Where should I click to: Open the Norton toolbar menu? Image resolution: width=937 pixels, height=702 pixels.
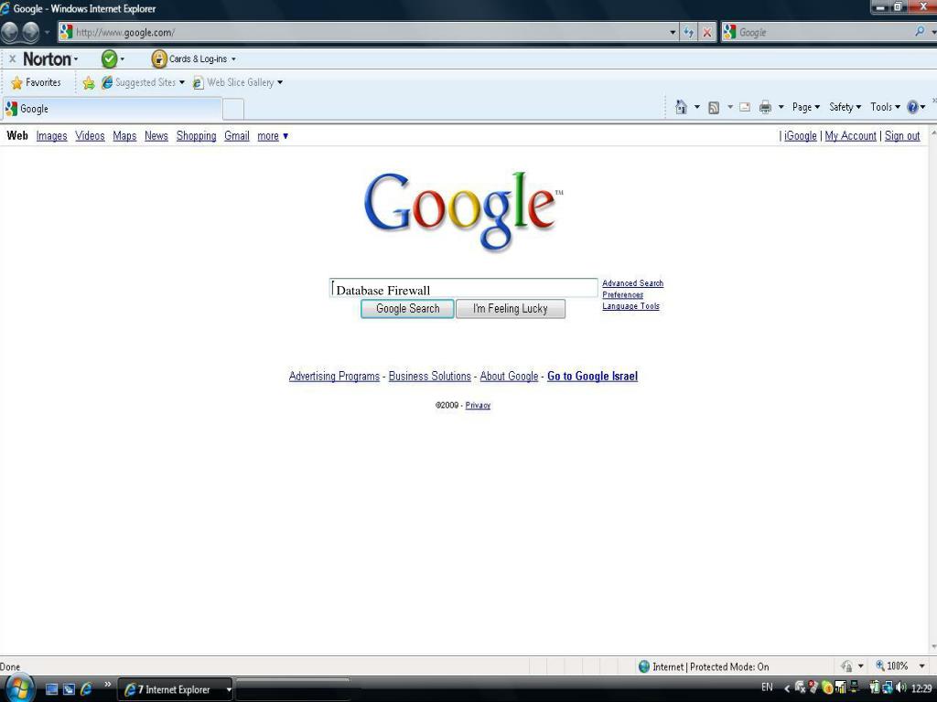pyautogui.click(x=50, y=58)
